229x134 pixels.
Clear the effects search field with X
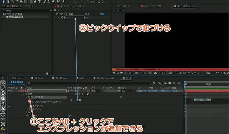click(x=50, y=11)
